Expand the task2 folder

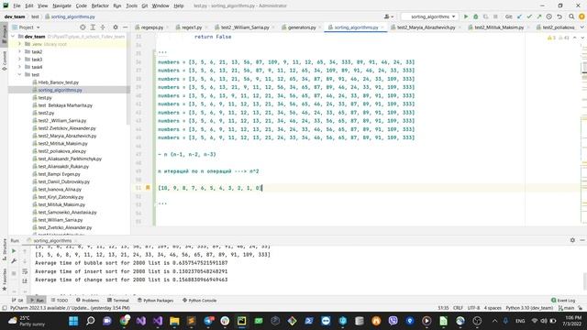tap(20, 51)
